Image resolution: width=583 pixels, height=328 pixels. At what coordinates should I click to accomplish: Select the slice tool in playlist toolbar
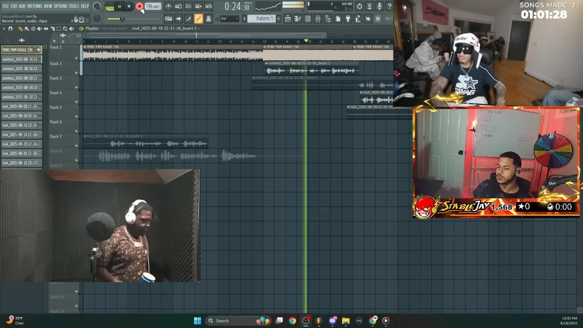(52, 28)
